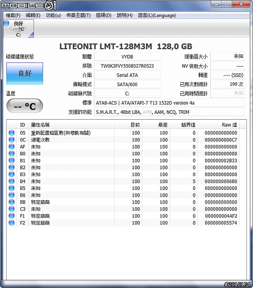The width and height of the screenshot is (253, 288).
Task: Click the LITEONIT LMT-128M3M 128,0 GB title
Action: (x=126, y=46)
